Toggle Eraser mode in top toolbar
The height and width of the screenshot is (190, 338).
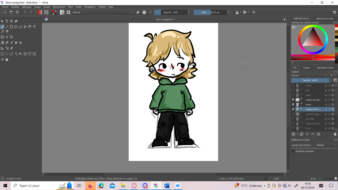tap(138, 12)
